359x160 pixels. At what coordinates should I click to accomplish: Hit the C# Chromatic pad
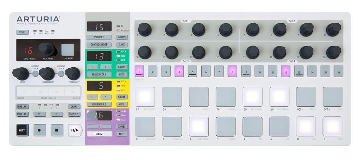click(x=145, y=97)
